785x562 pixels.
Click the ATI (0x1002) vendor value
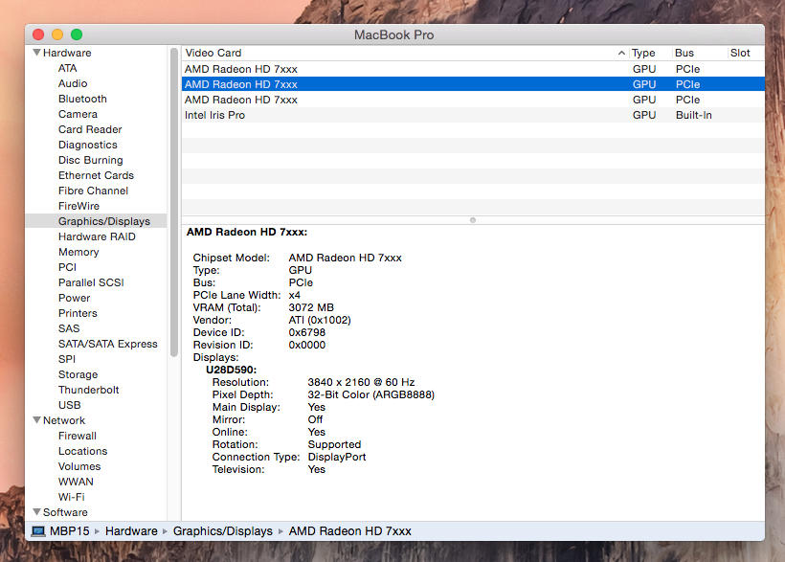tap(320, 320)
